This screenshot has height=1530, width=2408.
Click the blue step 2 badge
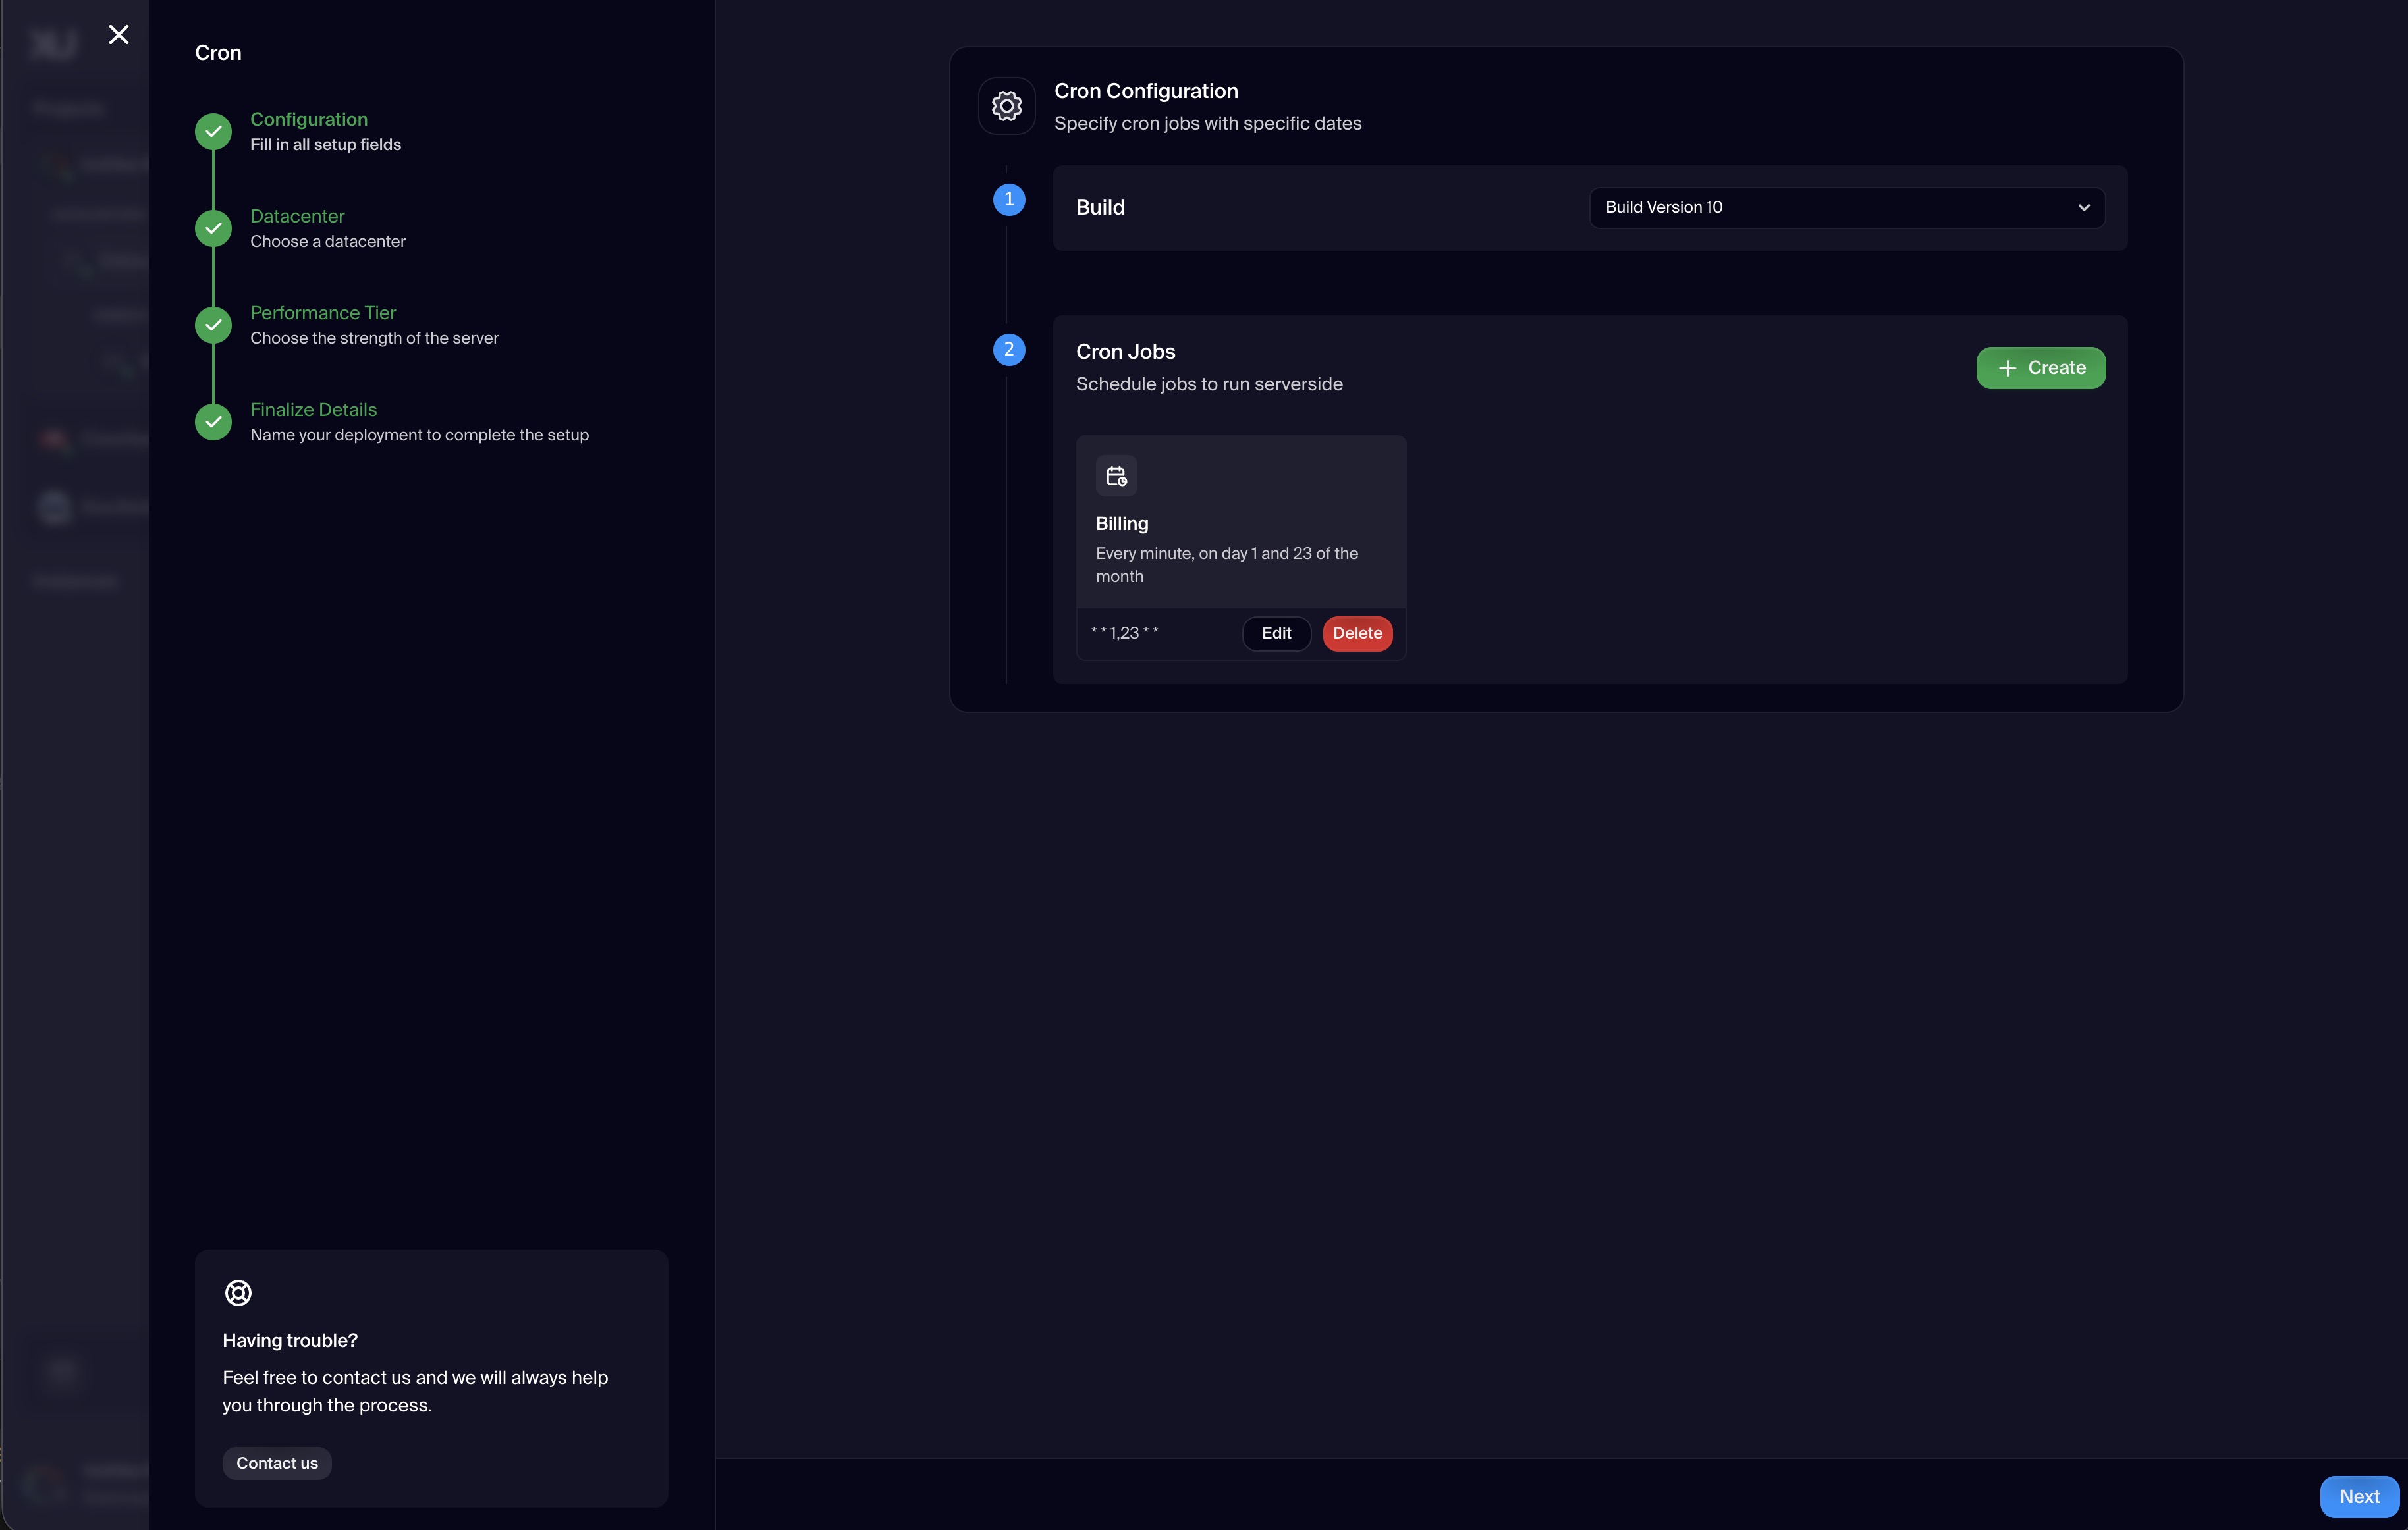pyautogui.click(x=1008, y=350)
